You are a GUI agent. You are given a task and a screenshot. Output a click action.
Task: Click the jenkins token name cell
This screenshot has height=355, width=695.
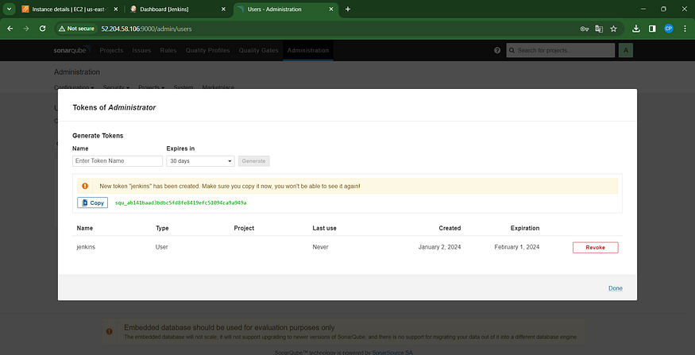tap(86, 247)
